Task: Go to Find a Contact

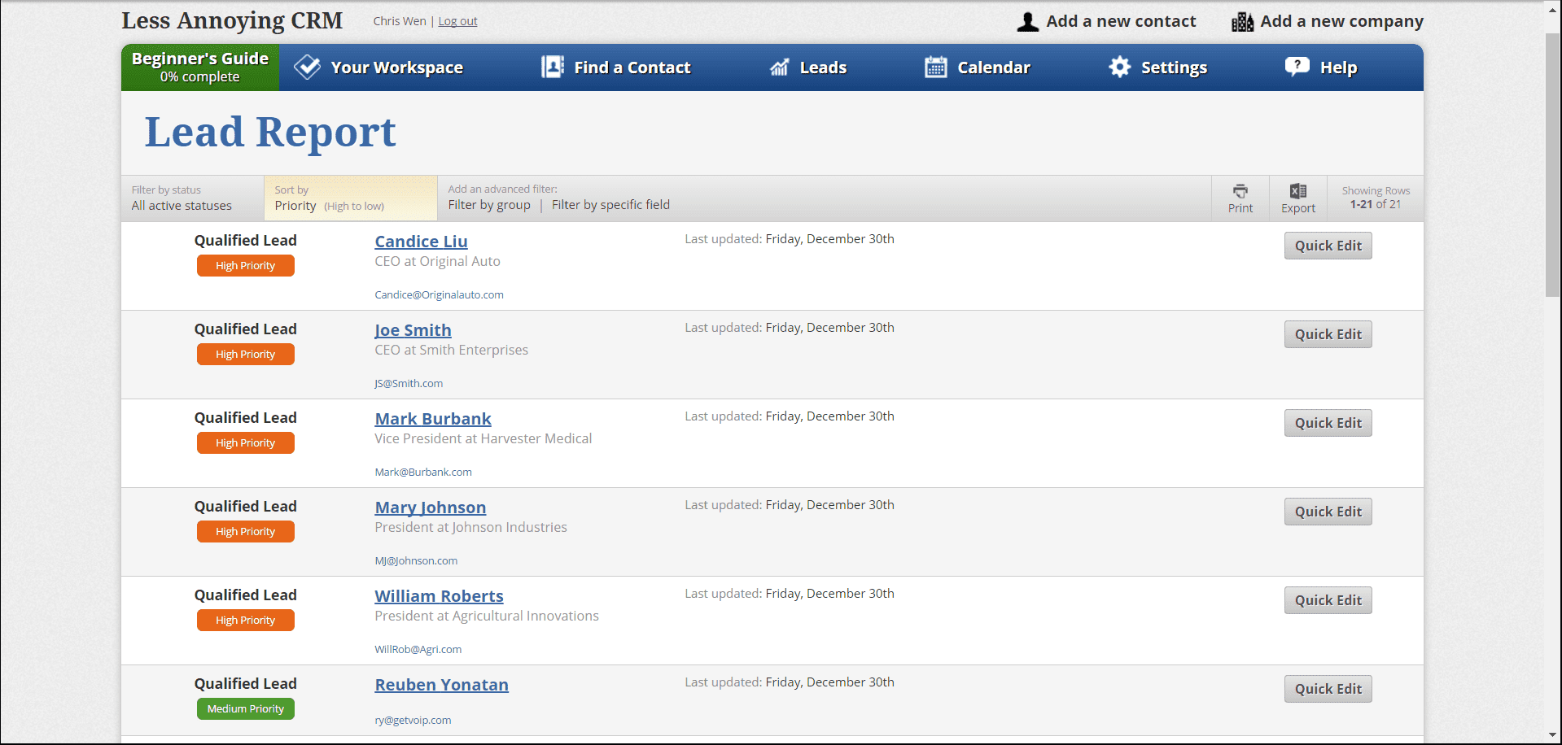Action: coord(632,68)
